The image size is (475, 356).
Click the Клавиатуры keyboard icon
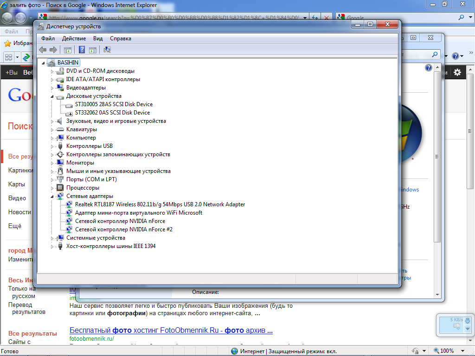60,129
